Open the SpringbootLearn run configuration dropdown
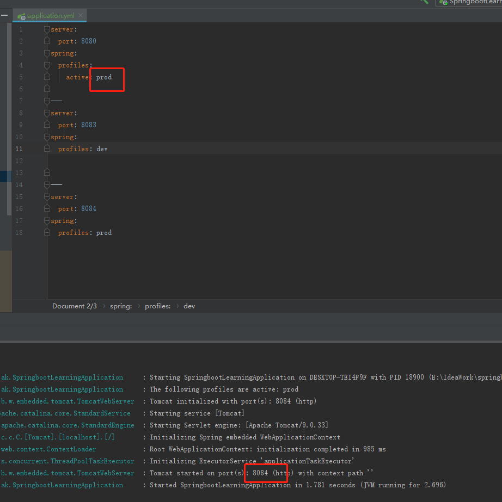The width and height of the screenshot is (502, 502). pyautogui.click(x=470, y=2)
